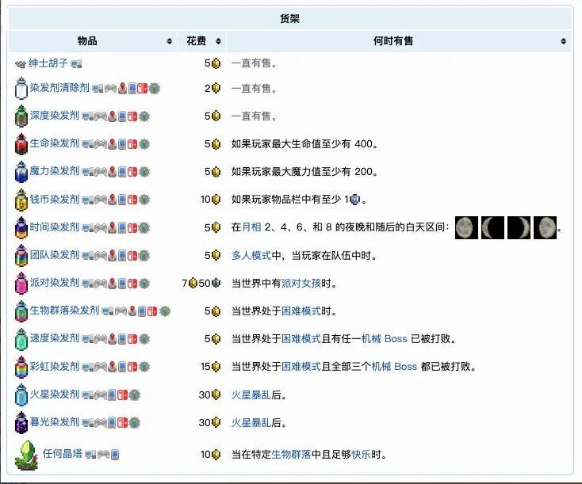Click the 绅士胡子 item icon
This screenshot has height=484, width=582.
click(21, 63)
